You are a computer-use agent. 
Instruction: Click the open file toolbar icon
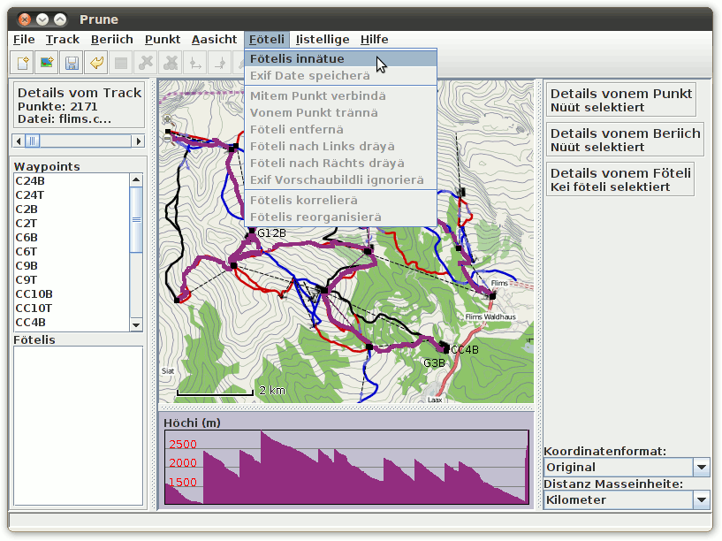click(x=22, y=63)
